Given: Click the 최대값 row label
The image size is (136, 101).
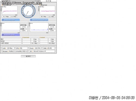Looking at the screenshot, I should 11,41.
